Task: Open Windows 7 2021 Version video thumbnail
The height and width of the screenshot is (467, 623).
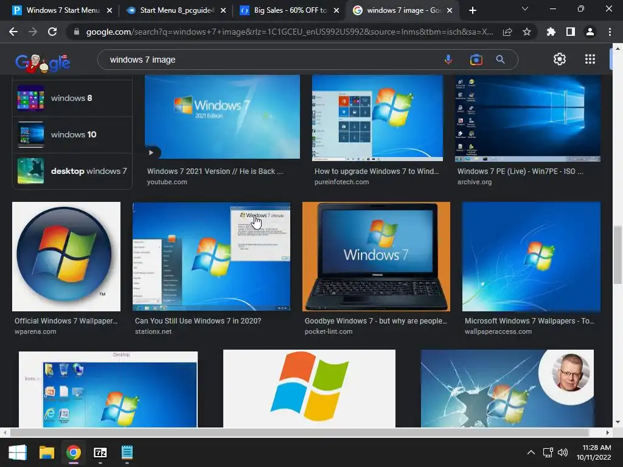Action: click(x=222, y=117)
